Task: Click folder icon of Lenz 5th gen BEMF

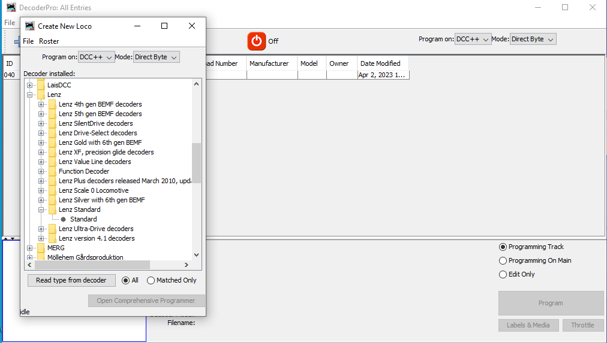Action: [53, 114]
